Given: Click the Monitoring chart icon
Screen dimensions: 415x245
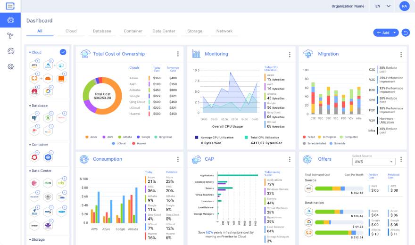Looking at the screenshot, I should tap(196, 54).
